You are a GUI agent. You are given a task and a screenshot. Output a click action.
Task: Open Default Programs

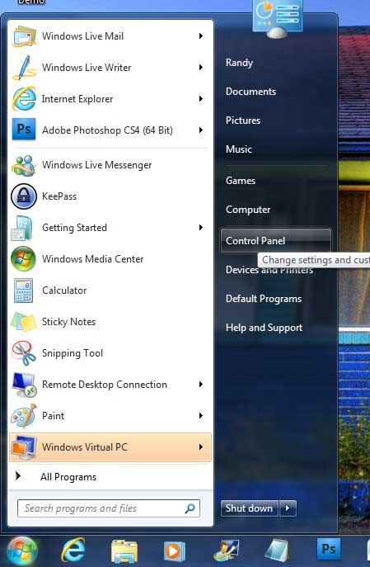click(264, 299)
